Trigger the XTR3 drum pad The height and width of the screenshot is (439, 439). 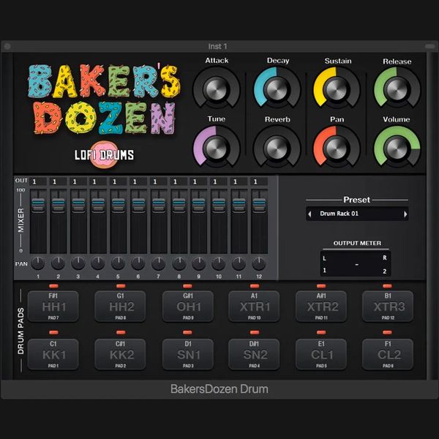coord(388,307)
